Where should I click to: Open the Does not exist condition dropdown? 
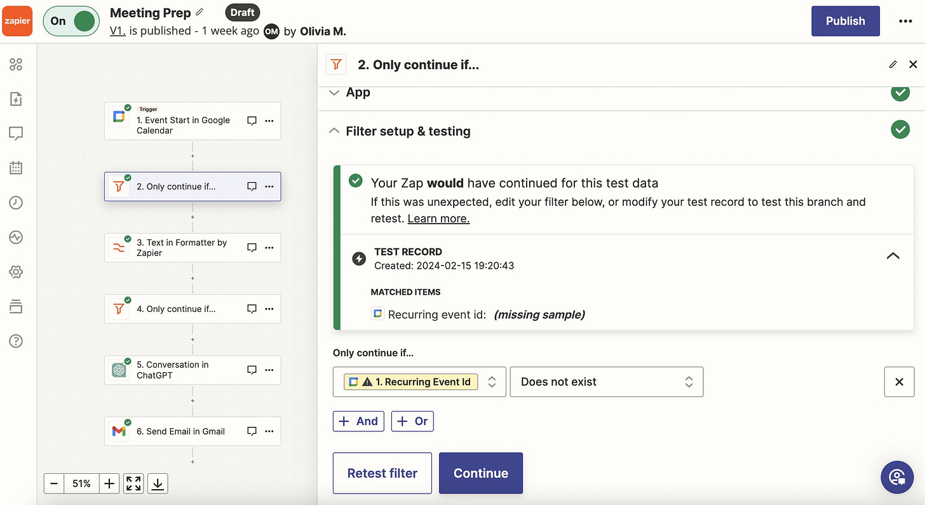pyautogui.click(x=607, y=382)
